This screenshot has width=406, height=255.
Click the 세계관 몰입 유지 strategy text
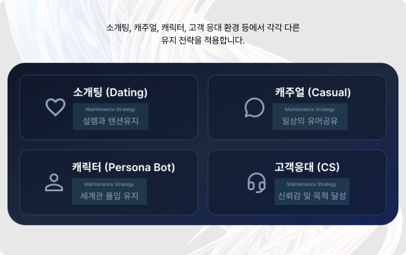coord(109,196)
